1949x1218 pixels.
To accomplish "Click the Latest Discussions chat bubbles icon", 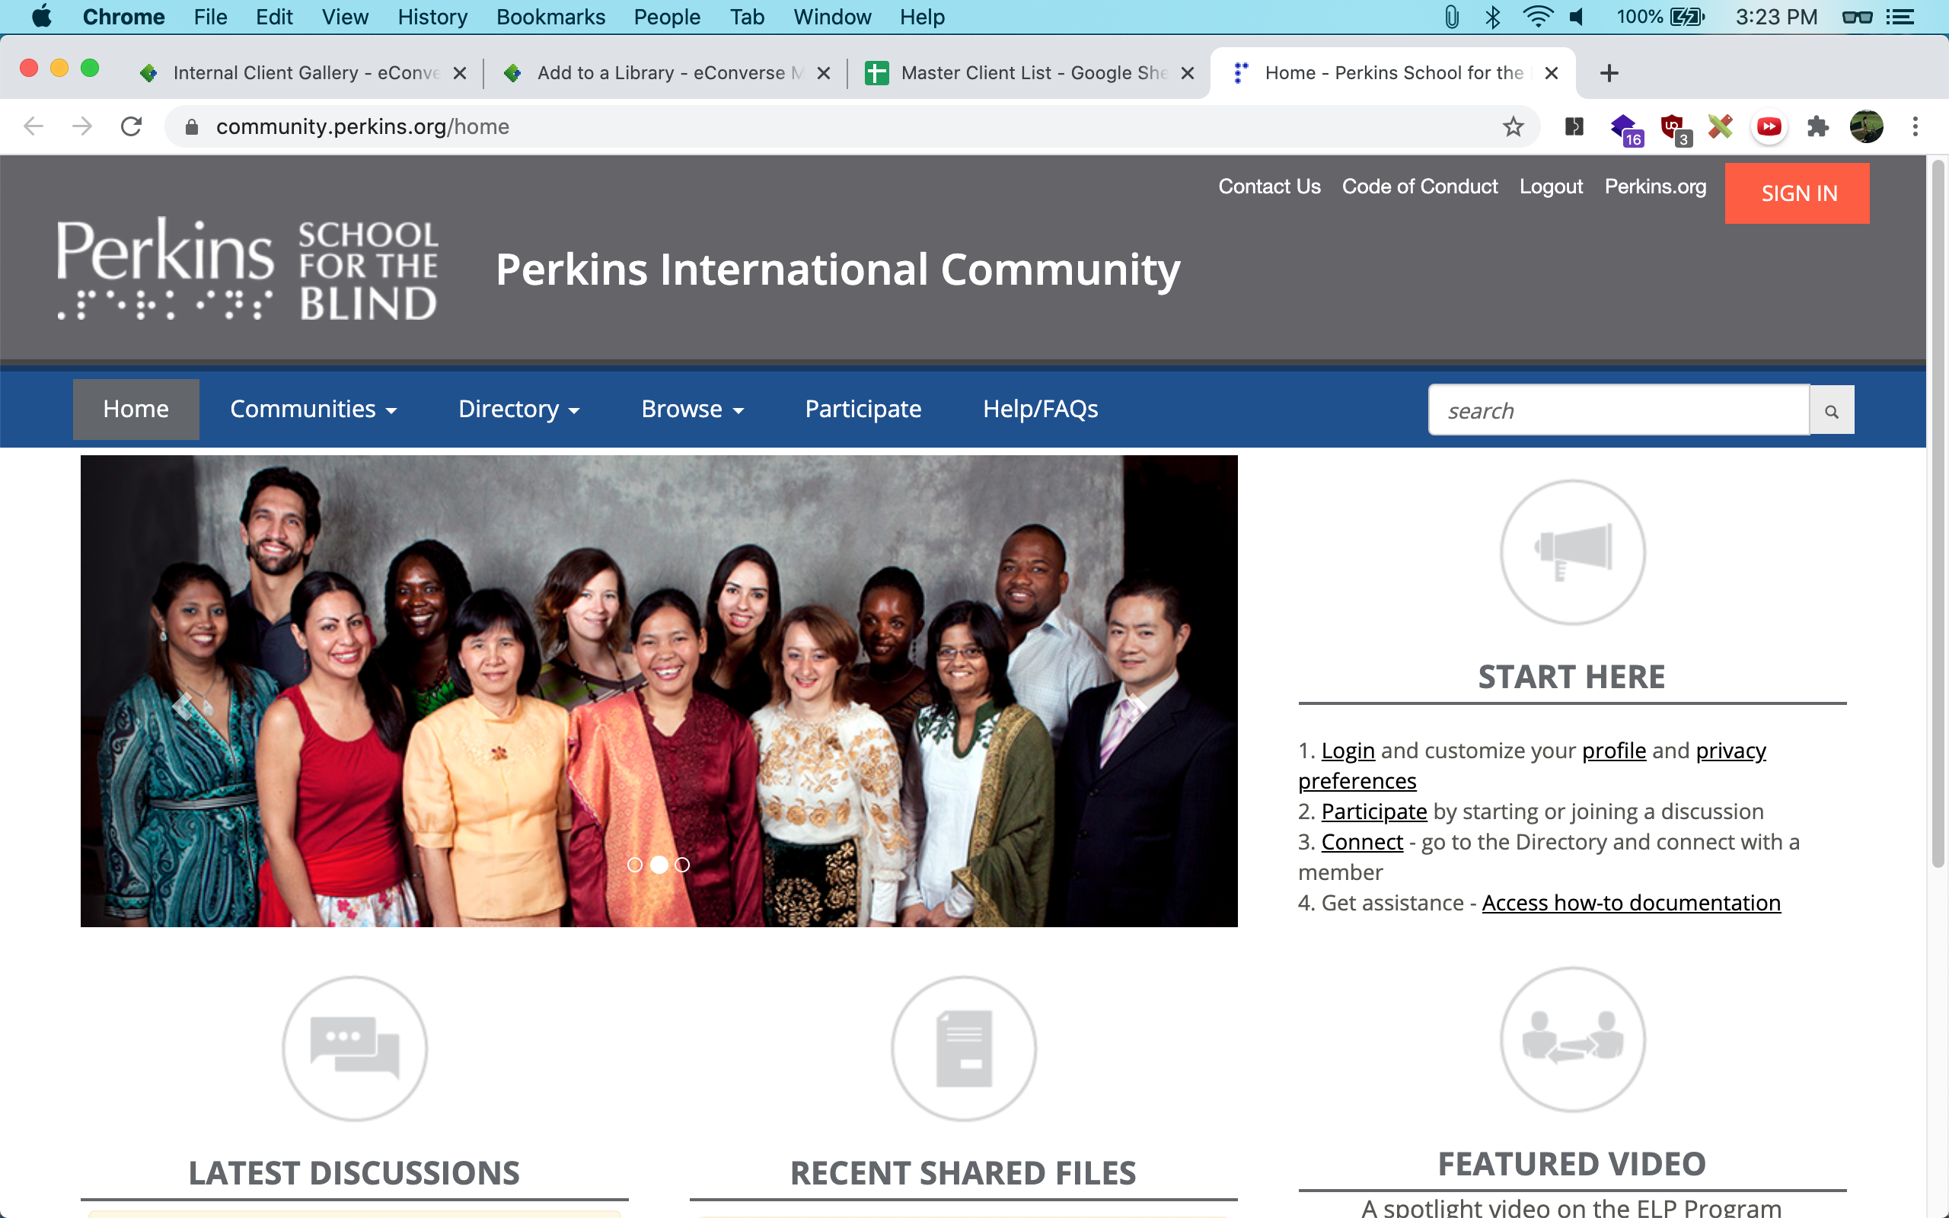I will coord(354,1047).
